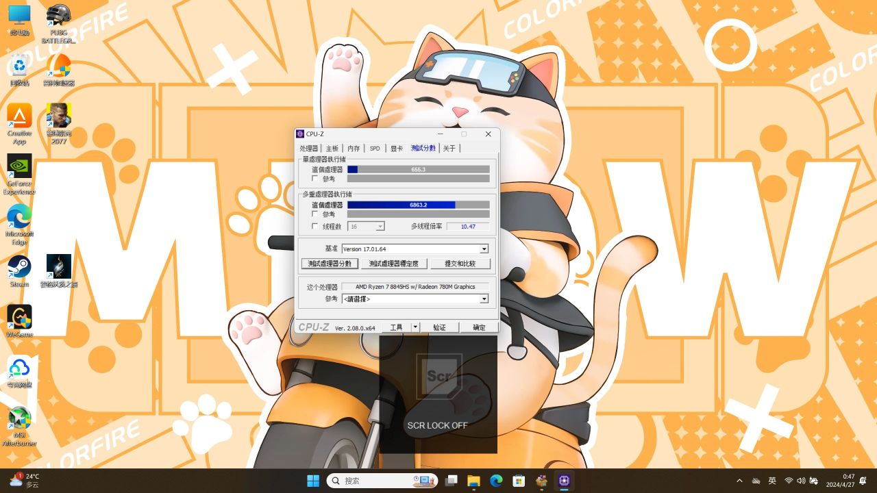Open the blue cloud drive desktop shortcut
The height and width of the screenshot is (493, 877).
pyautogui.click(x=19, y=372)
